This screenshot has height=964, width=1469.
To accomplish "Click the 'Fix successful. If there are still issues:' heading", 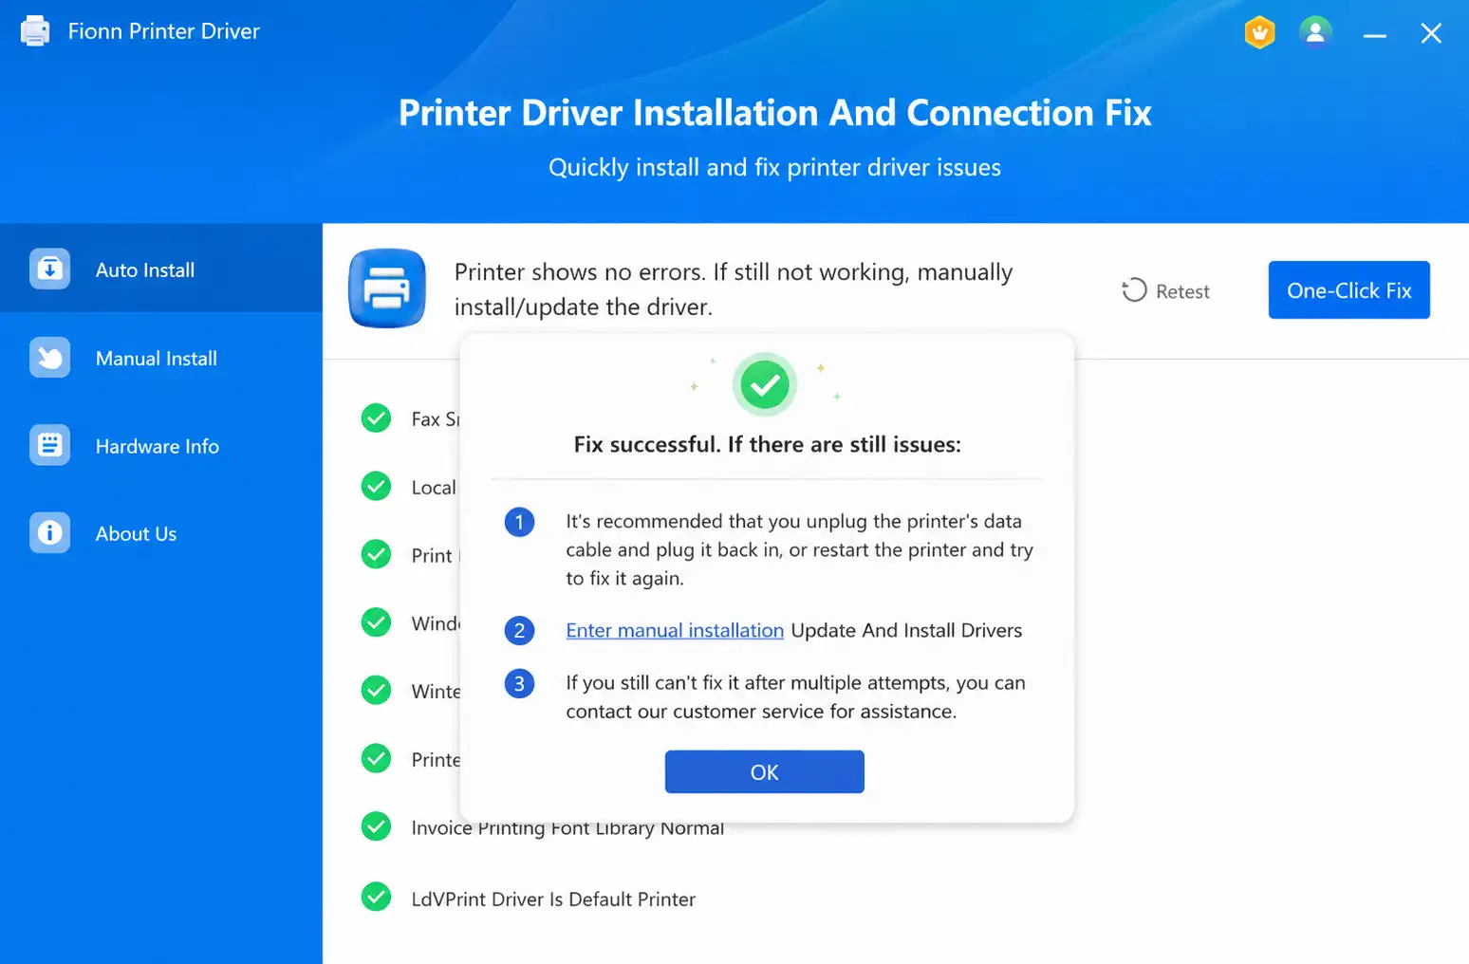I will coord(767,445).
